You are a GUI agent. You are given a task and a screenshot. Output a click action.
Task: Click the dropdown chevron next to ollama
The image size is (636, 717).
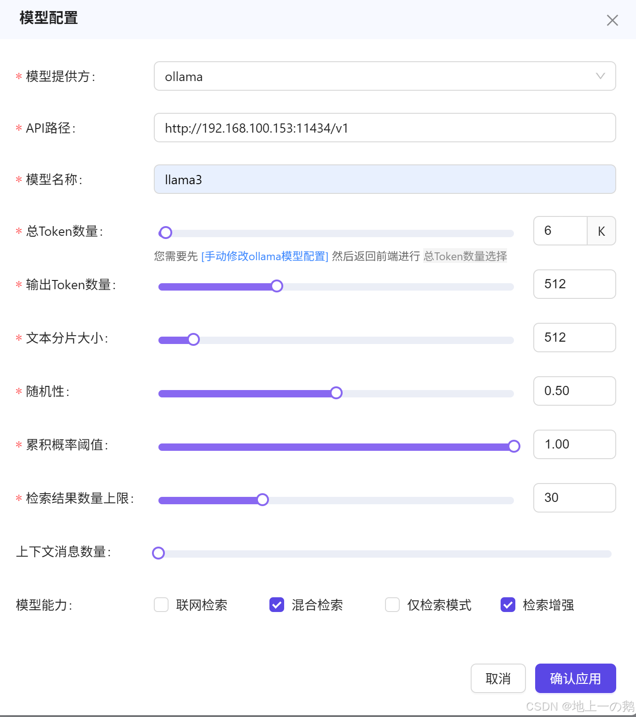coord(600,76)
